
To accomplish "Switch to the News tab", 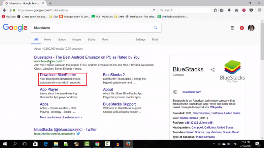I will [48, 39].
